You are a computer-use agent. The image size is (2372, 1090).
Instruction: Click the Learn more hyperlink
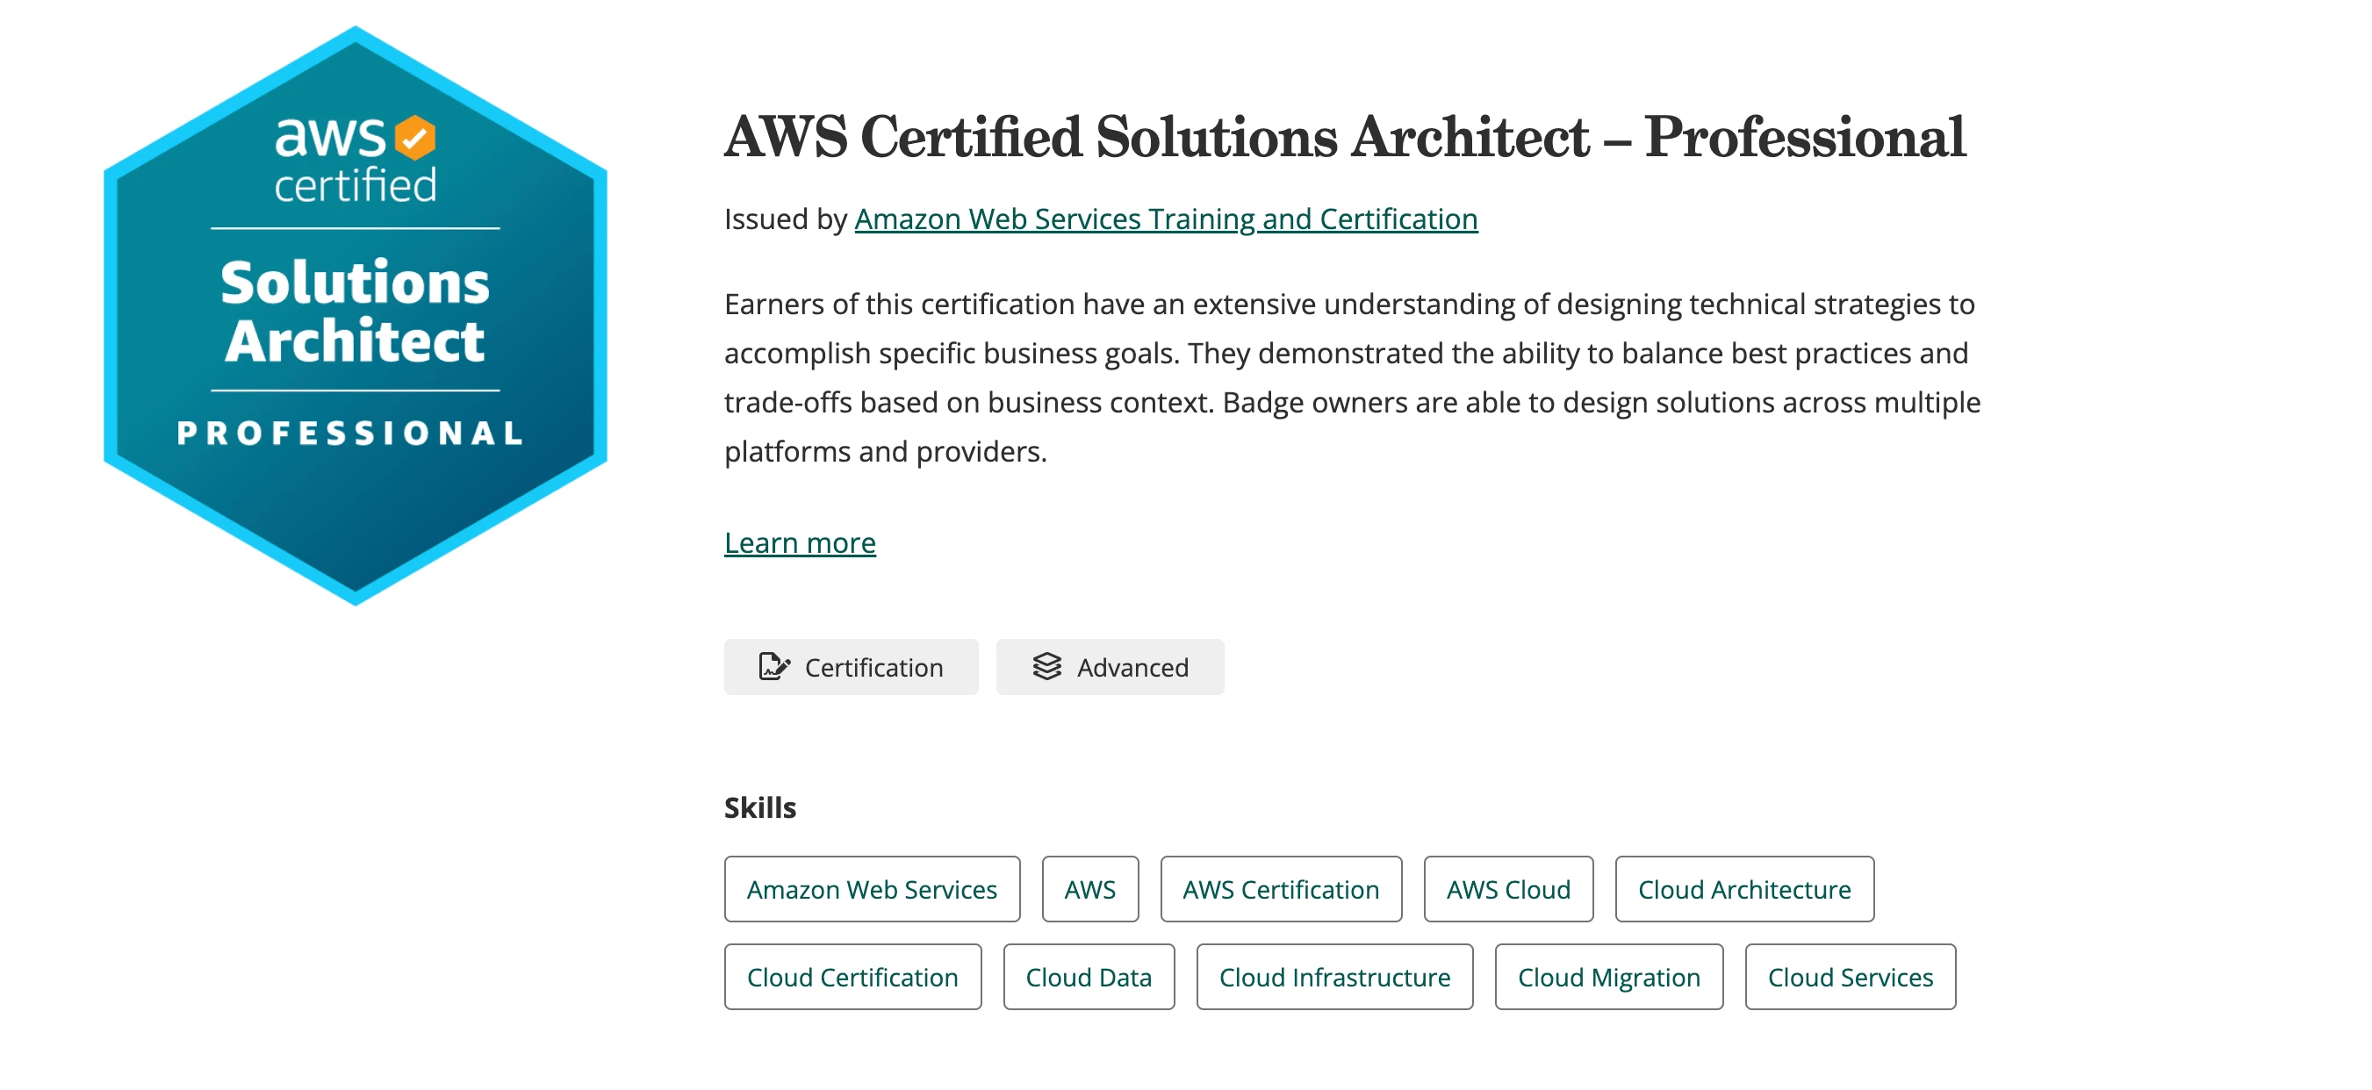click(799, 541)
